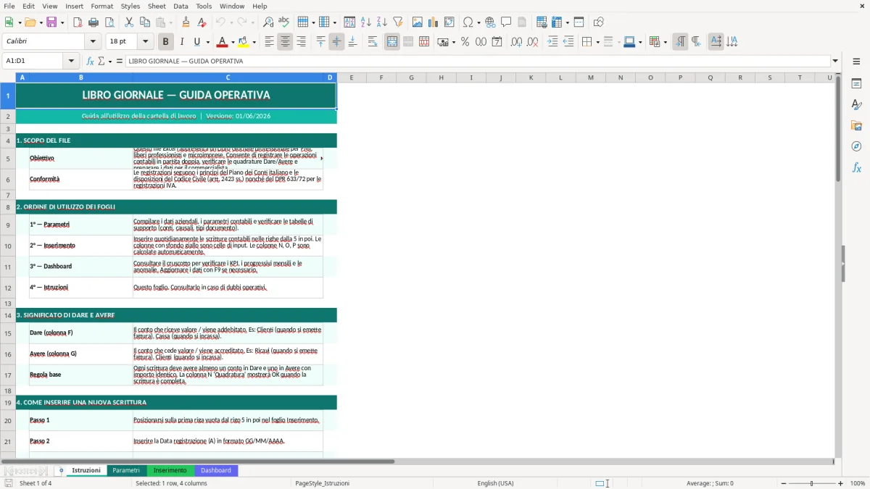This screenshot has height=489, width=870.
Task: Switch to the Inserimento sheet tab
Action: tap(170, 470)
